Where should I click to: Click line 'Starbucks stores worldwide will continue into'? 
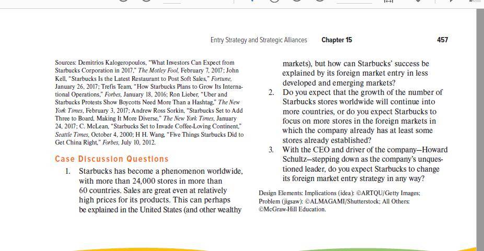[x=359, y=102]
